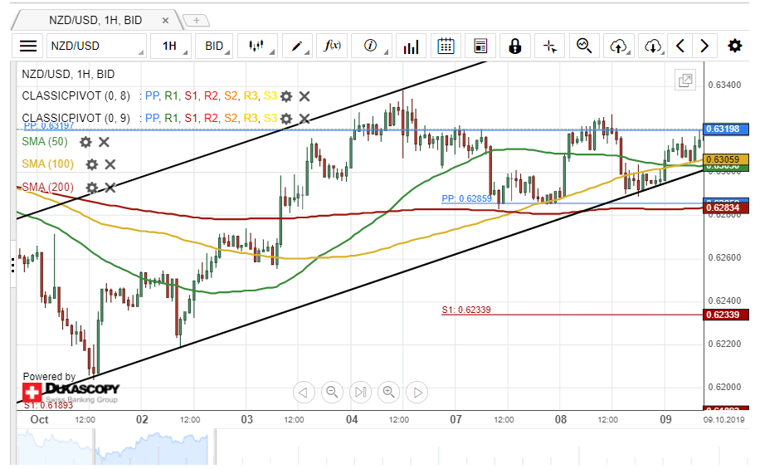Click zoom in button below chart
Image resolution: width=760 pixels, height=469 pixels.
point(388,392)
